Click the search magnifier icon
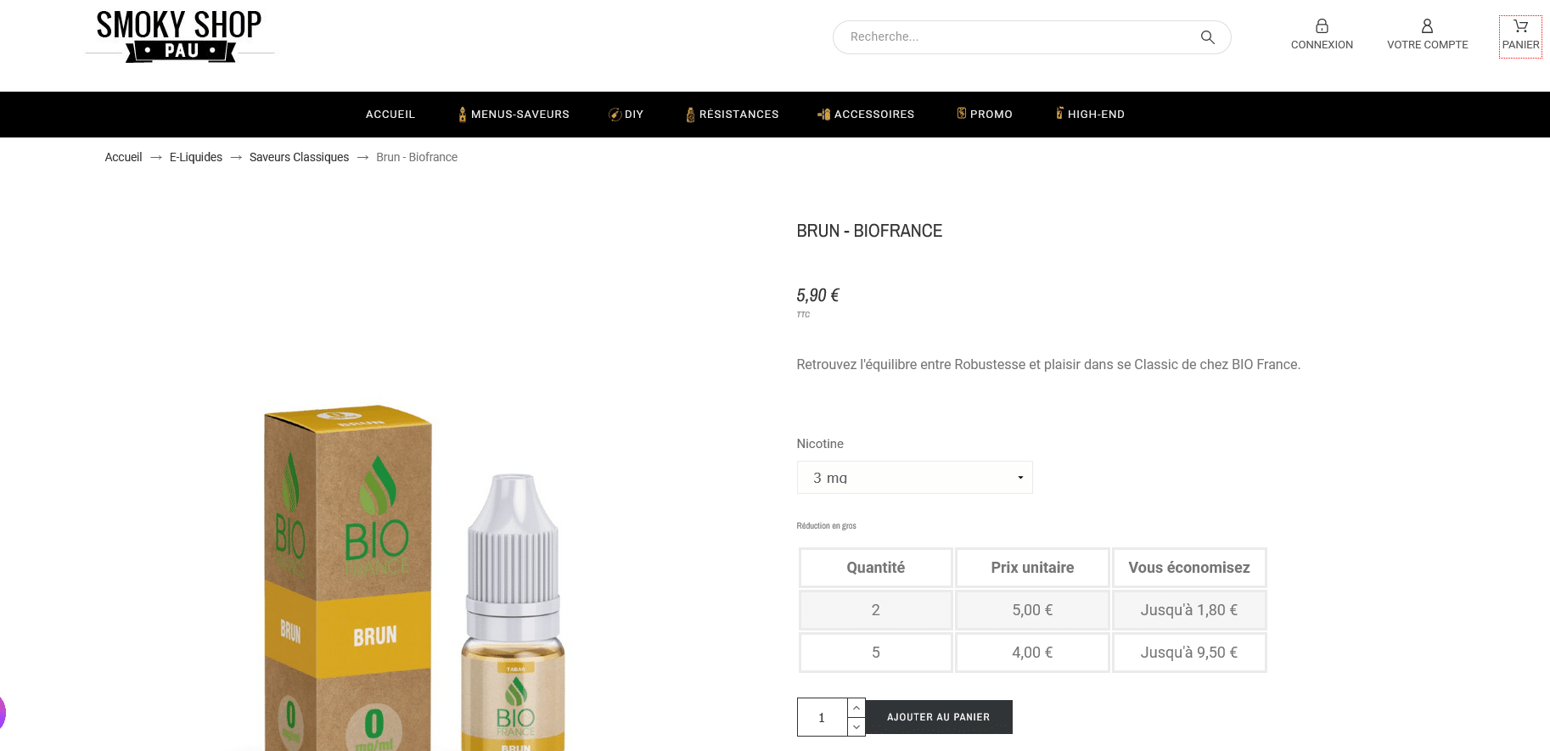The image size is (1550, 751). tap(1207, 37)
